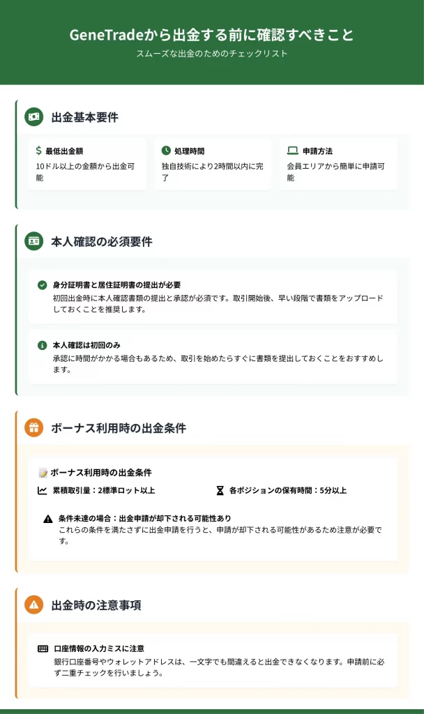Click the orange warning icon for 出金時の注意事項
Screen dimensions: 424x714
point(33,605)
